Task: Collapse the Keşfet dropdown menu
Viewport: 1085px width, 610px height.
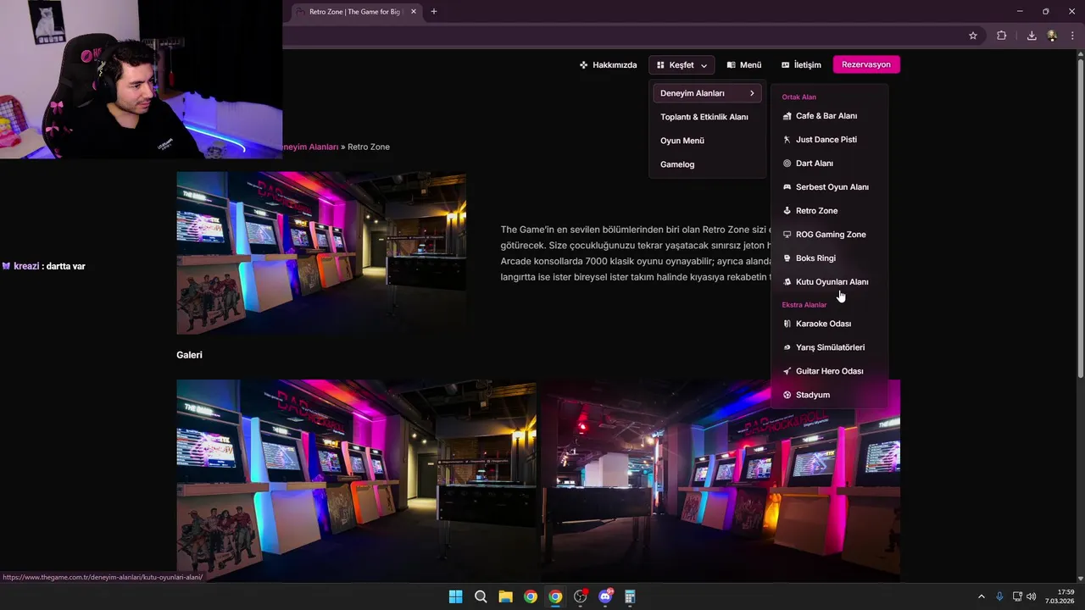Action: pos(682,64)
